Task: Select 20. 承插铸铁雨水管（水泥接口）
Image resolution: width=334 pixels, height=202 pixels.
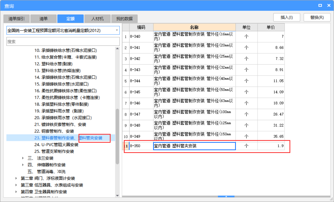Action: 63,118
